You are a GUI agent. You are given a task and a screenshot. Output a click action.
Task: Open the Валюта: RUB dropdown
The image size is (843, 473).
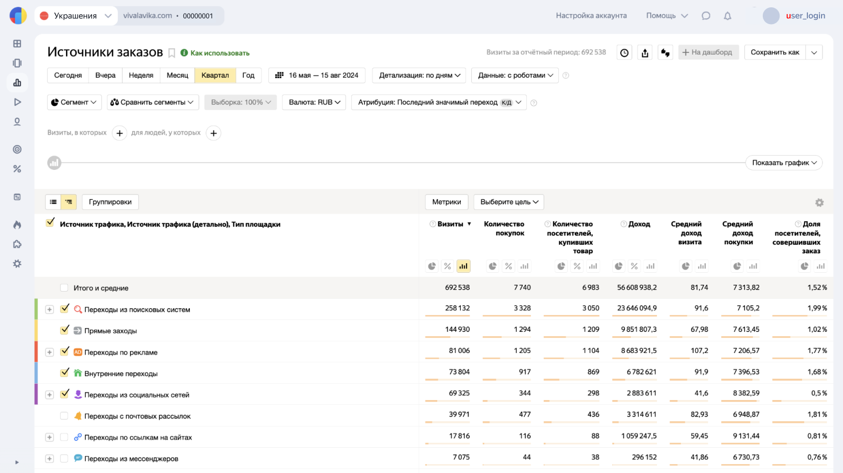tap(315, 102)
